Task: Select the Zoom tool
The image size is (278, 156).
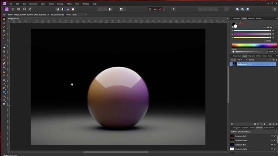Action: point(4,104)
